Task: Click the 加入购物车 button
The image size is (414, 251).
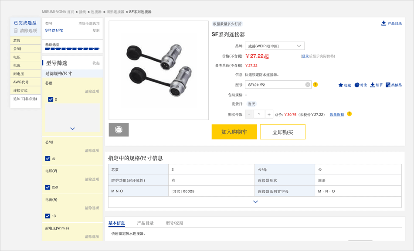Action: pyautogui.click(x=234, y=132)
